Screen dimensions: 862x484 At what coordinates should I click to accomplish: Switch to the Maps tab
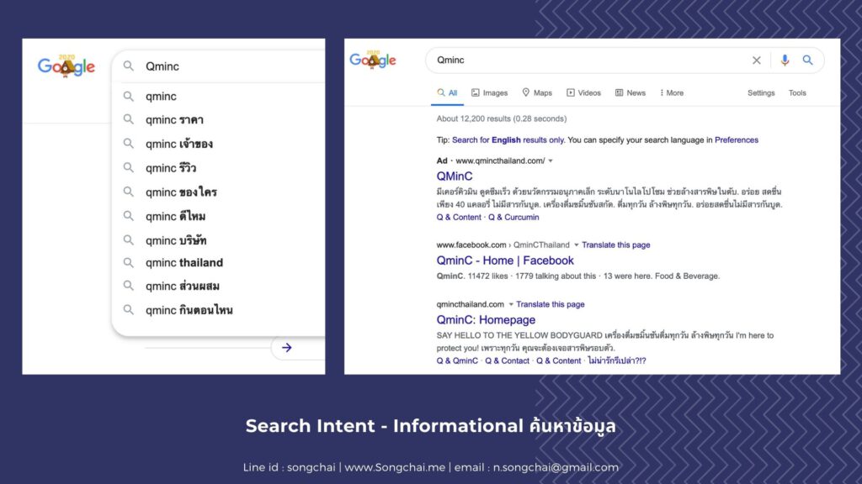pos(537,92)
